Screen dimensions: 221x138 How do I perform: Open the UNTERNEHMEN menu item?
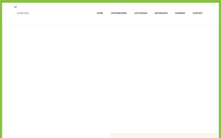pyautogui.click(x=119, y=13)
